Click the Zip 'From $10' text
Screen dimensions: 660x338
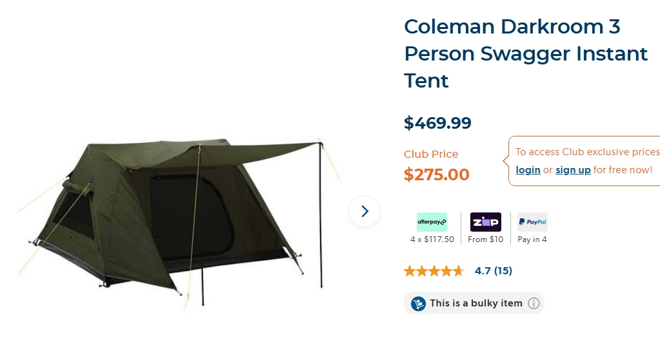485,239
